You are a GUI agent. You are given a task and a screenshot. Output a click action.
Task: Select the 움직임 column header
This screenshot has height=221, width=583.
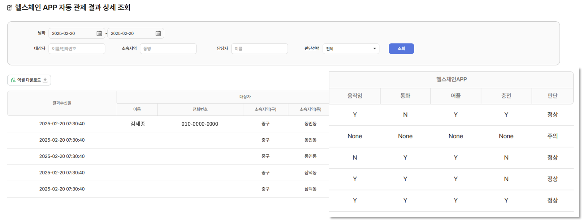pyautogui.click(x=355, y=96)
